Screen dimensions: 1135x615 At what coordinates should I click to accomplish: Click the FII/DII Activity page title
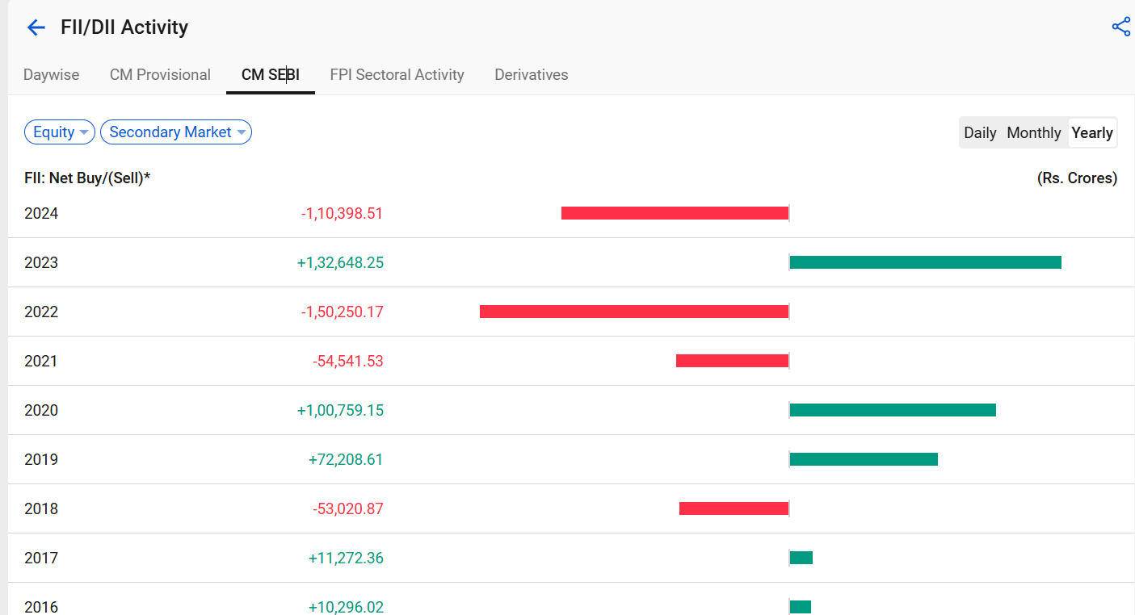pyautogui.click(x=124, y=27)
